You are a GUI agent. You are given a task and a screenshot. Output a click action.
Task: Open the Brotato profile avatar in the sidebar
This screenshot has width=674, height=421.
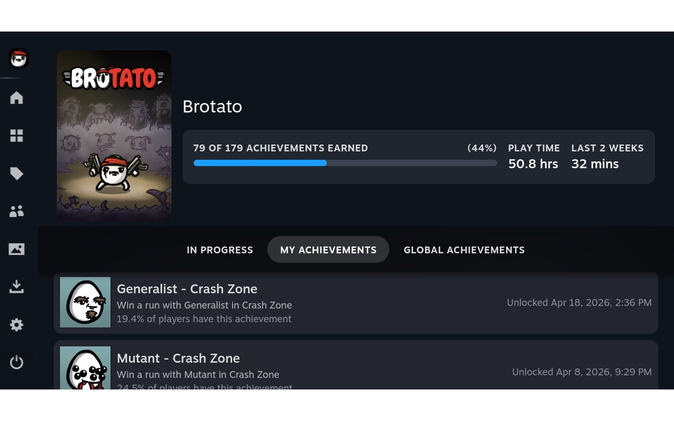pyautogui.click(x=18, y=58)
